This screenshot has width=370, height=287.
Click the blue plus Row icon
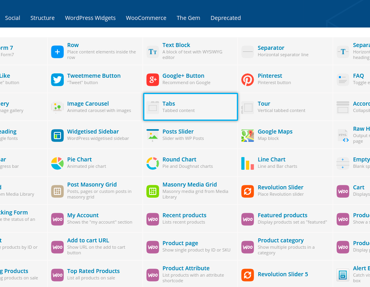[x=57, y=52]
